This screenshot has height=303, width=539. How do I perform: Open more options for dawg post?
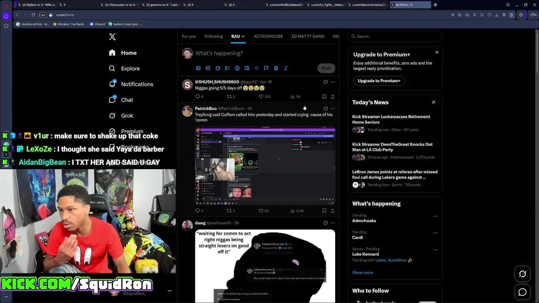pyautogui.click(x=332, y=223)
